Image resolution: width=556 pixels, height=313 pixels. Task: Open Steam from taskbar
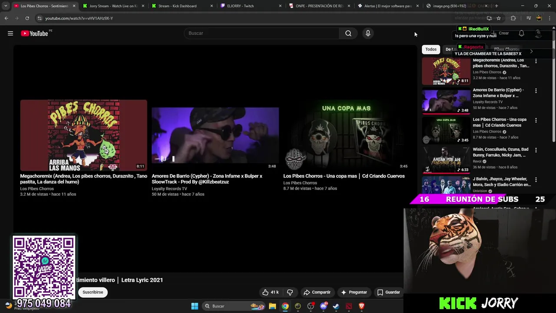tap(336, 306)
